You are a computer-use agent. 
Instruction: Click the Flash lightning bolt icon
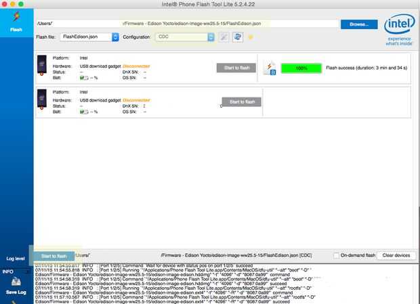(17, 17)
